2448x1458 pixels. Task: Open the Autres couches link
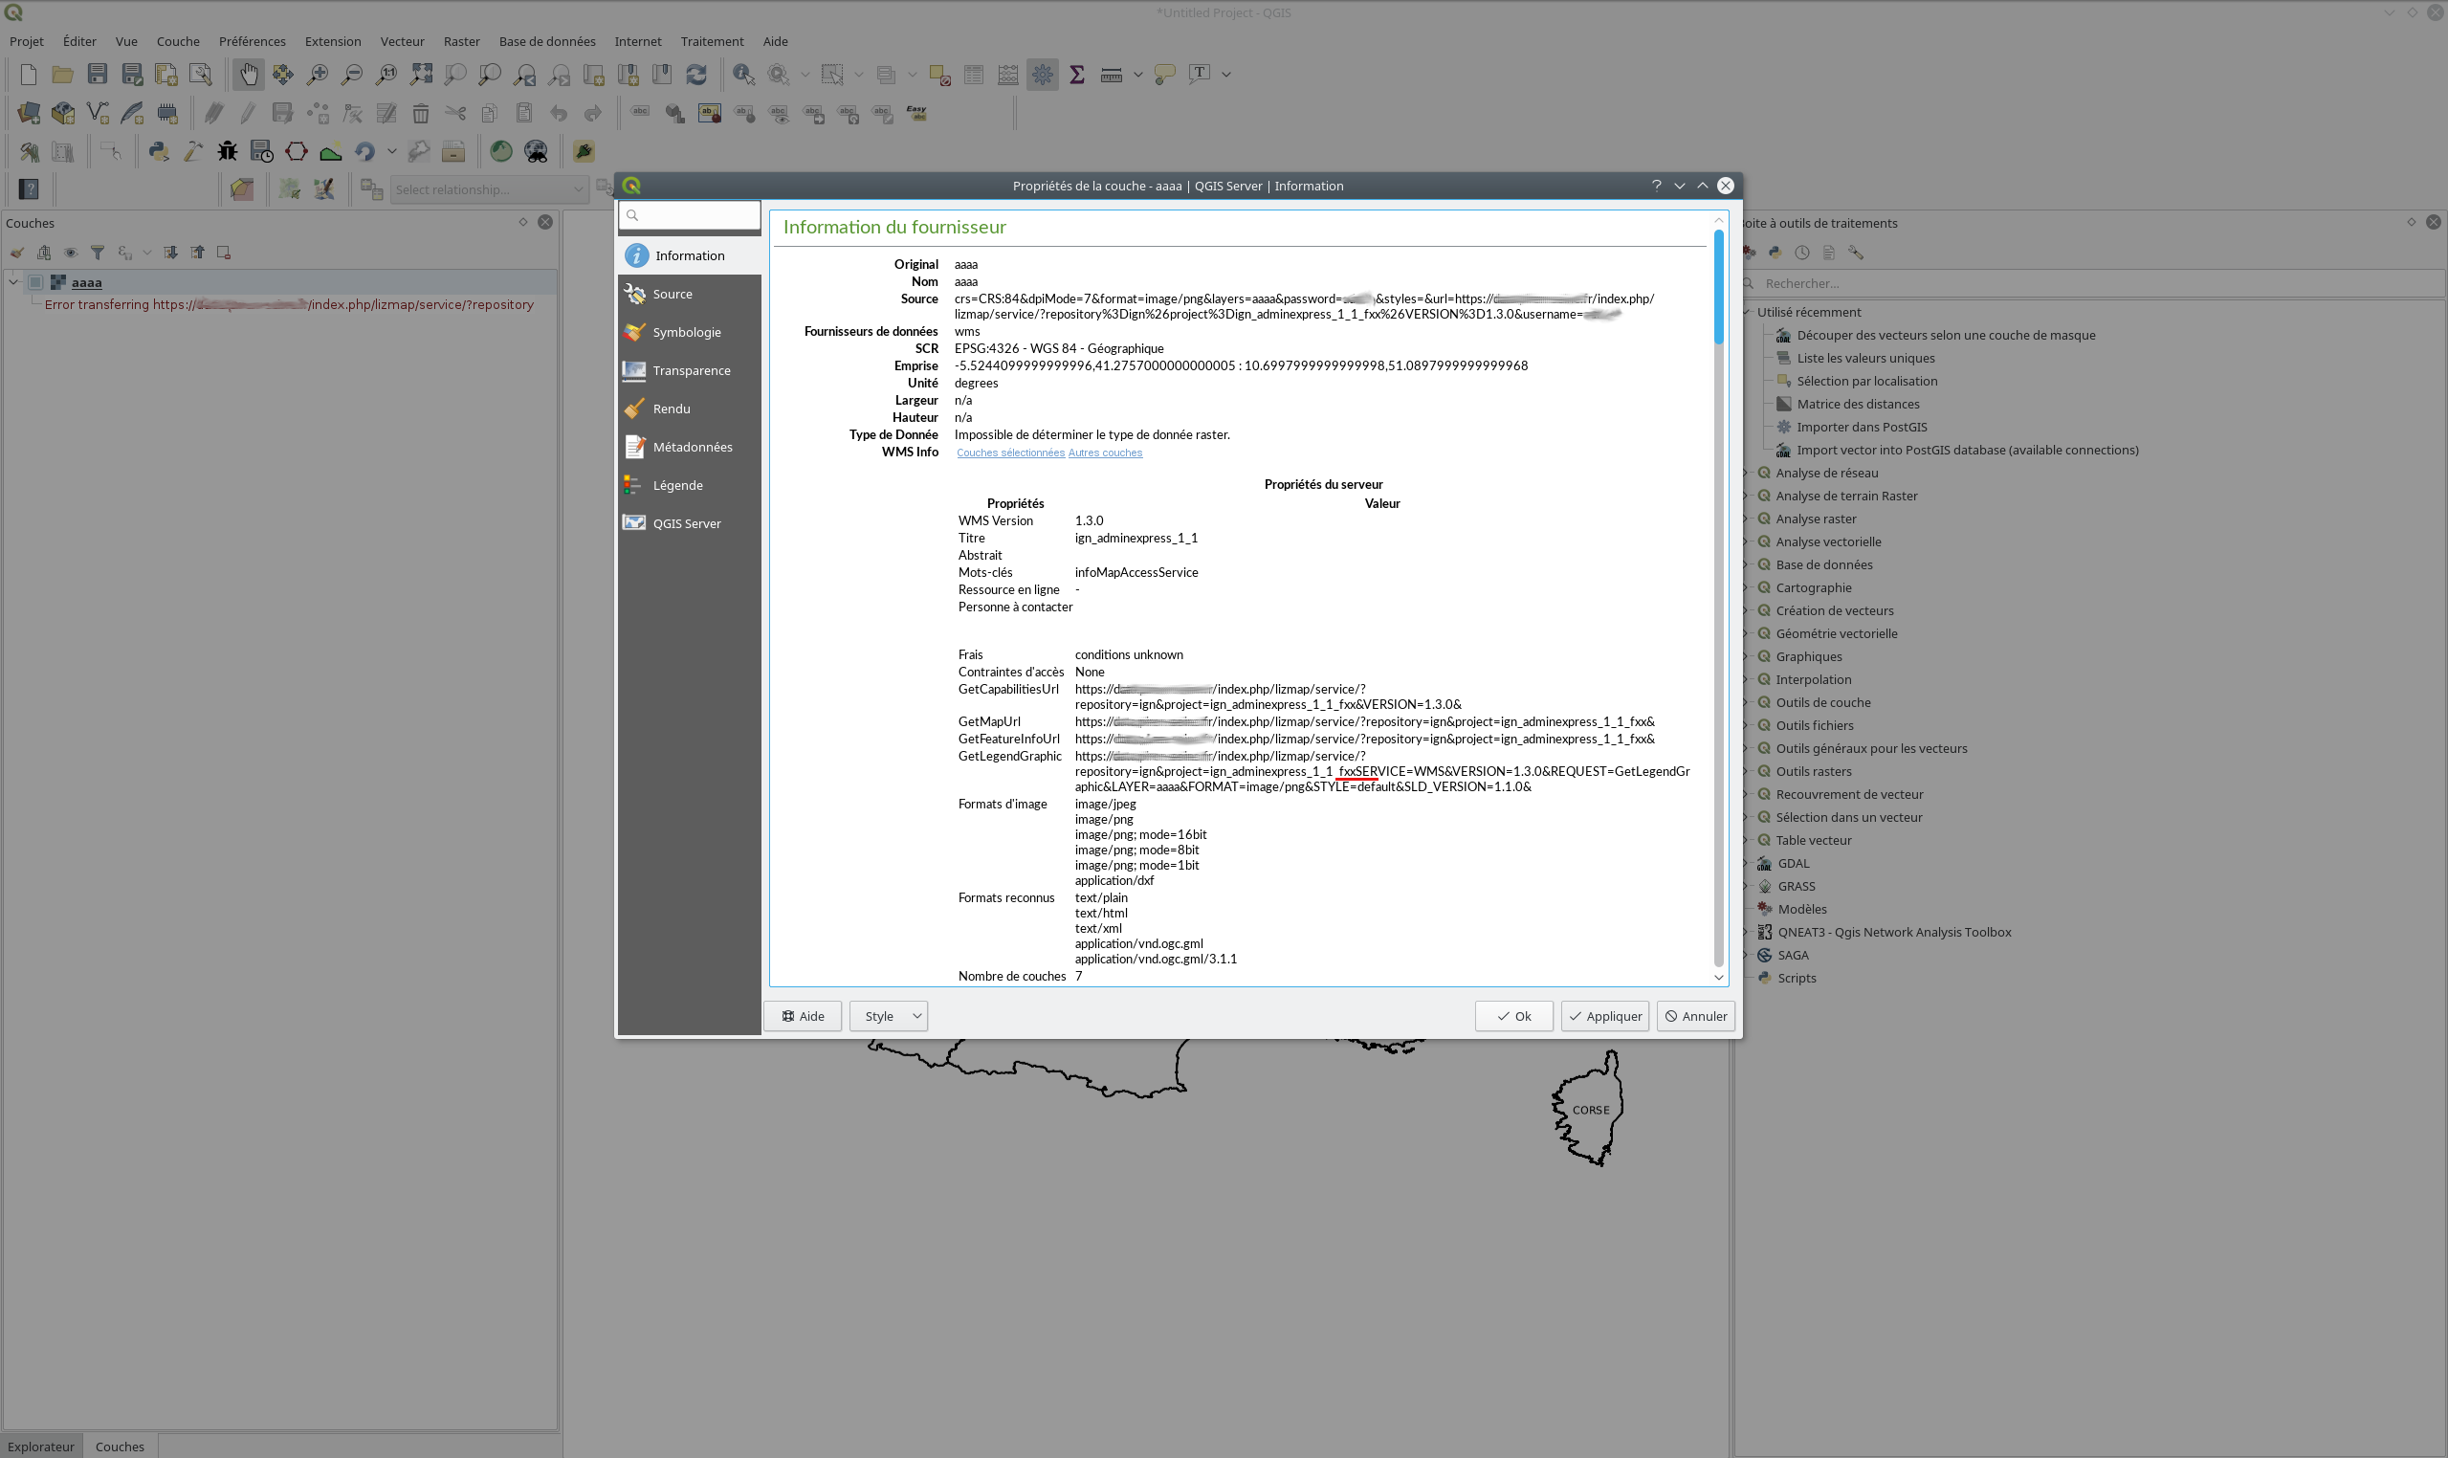click(1104, 453)
